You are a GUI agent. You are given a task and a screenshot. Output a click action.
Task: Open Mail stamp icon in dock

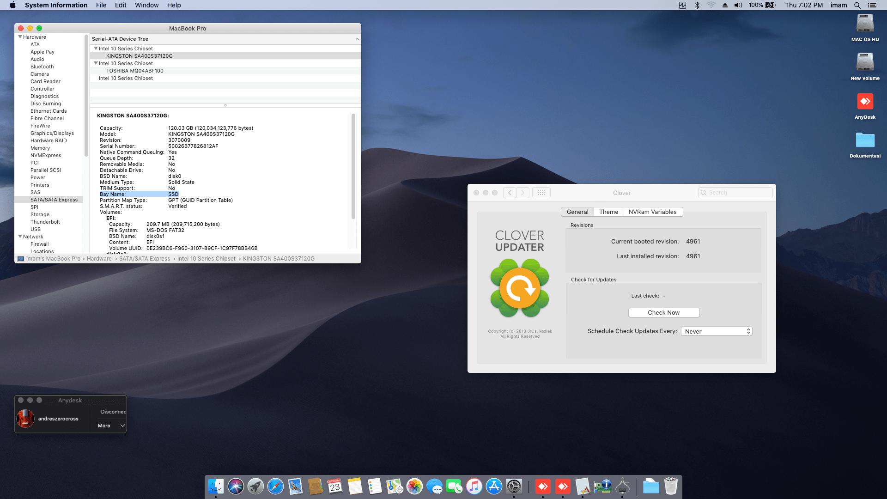pos(295,486)
